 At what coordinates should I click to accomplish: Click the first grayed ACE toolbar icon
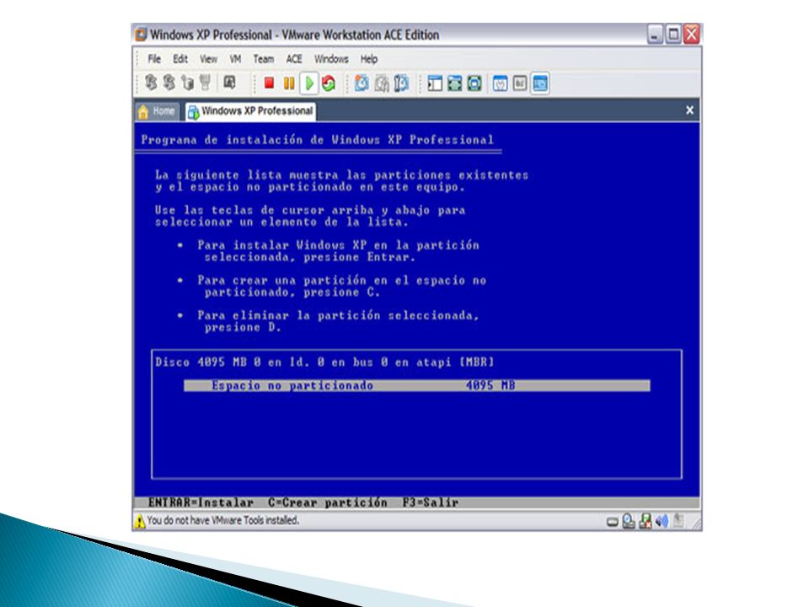[x=150, y=83]
